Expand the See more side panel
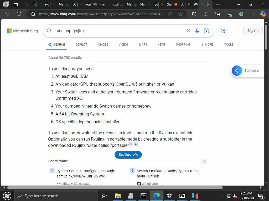Screen dimensions: 269x201 click(247, 71)
